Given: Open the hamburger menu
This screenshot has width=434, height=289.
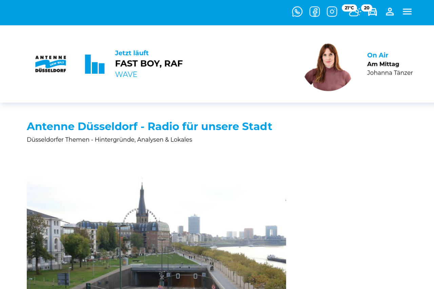Looking at the screenshot, I should coord(407,12).
